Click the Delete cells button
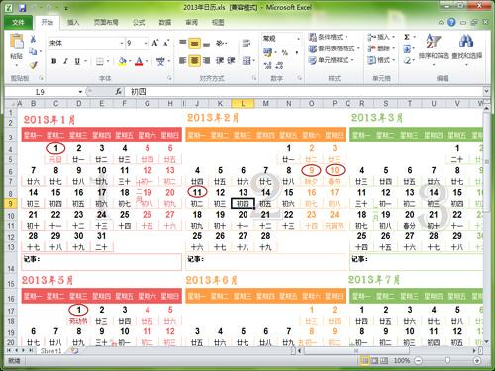The height and width of the screenshot is (371, 495). [x=381, y=48]
